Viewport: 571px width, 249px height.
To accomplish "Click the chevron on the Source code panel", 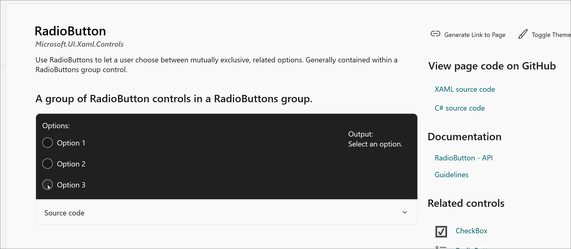I will (405, 212).
